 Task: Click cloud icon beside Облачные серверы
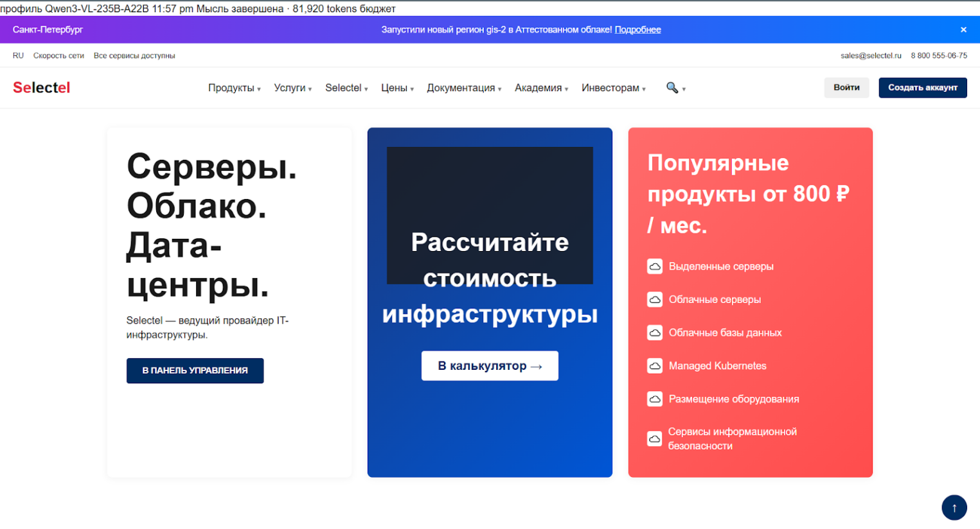click(654, 299)
